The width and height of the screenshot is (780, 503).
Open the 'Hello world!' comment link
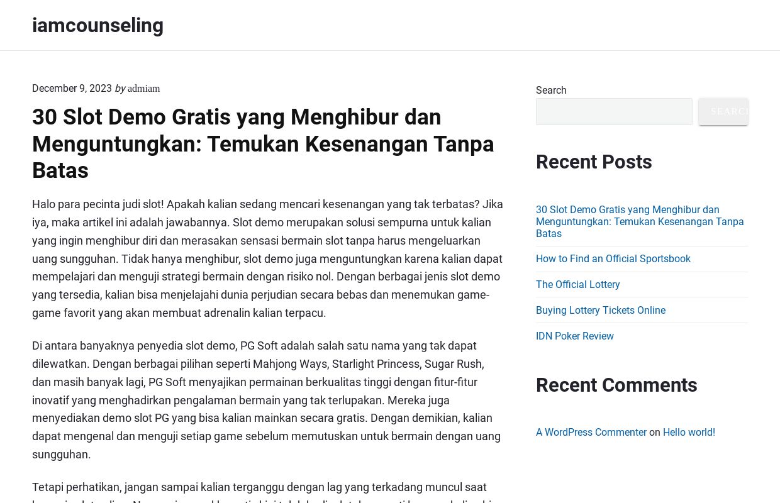click(689, 432)
